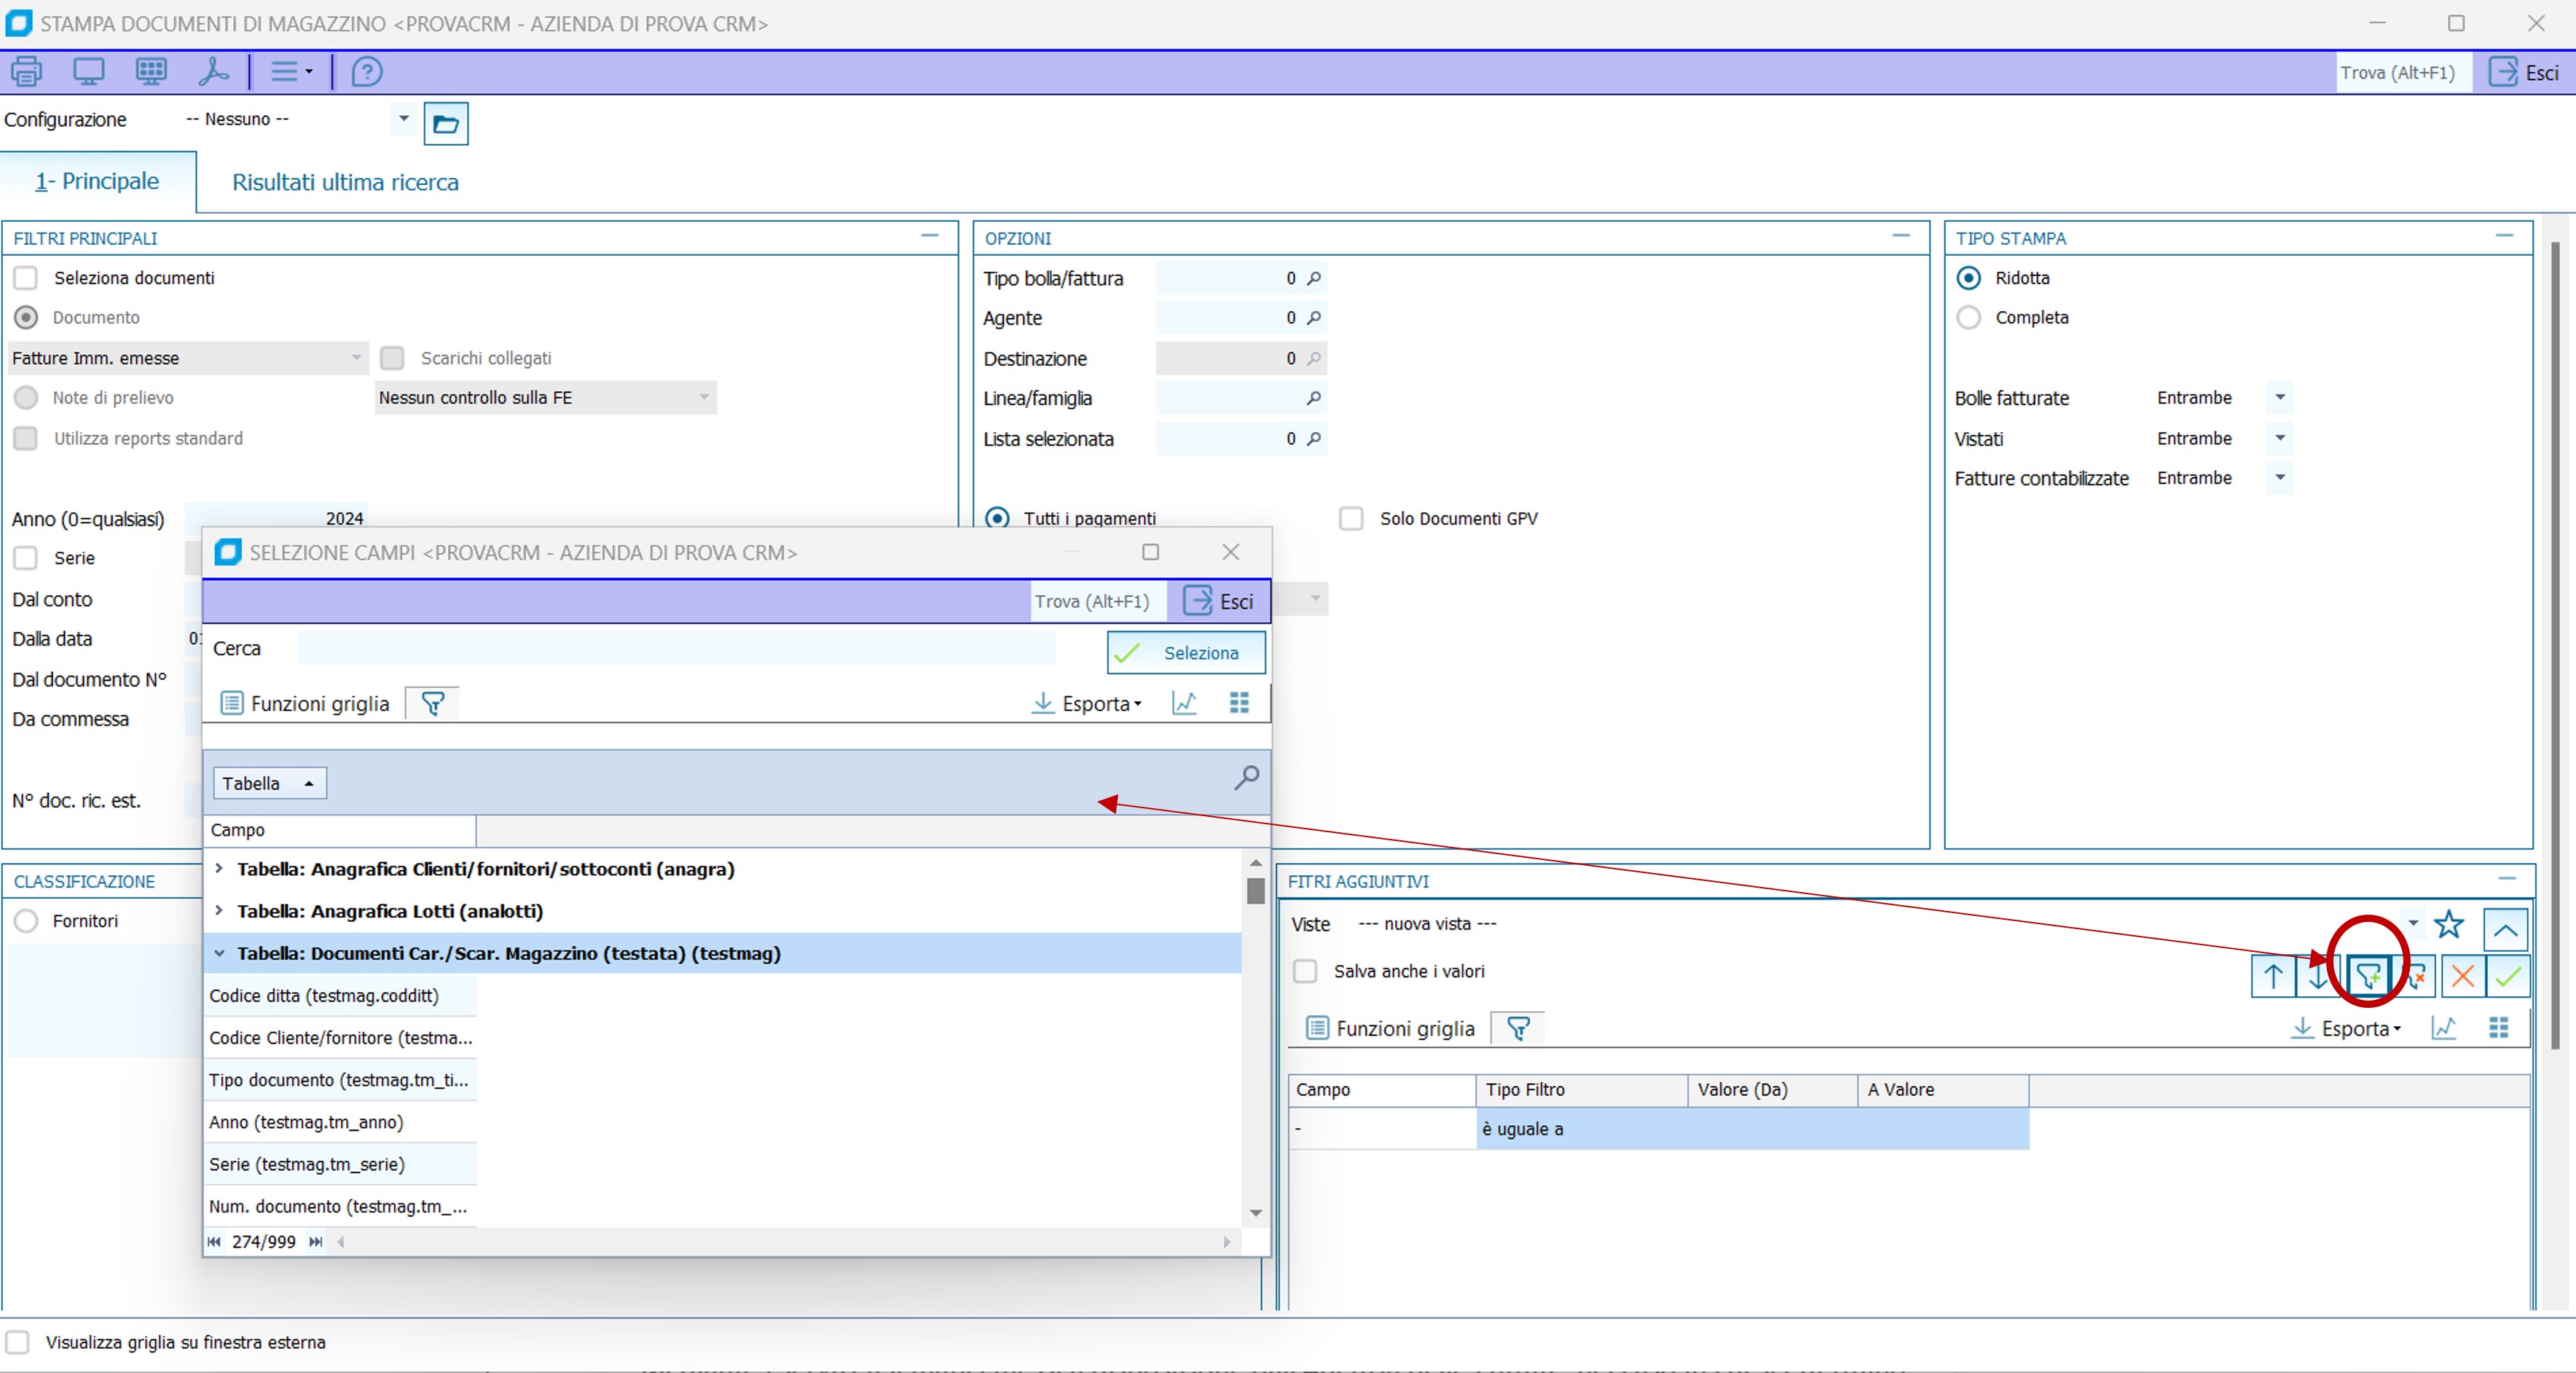Click the printer icon in toolbar
The width and height of the screenshot is (2576, 1373).
click(27, 72)
